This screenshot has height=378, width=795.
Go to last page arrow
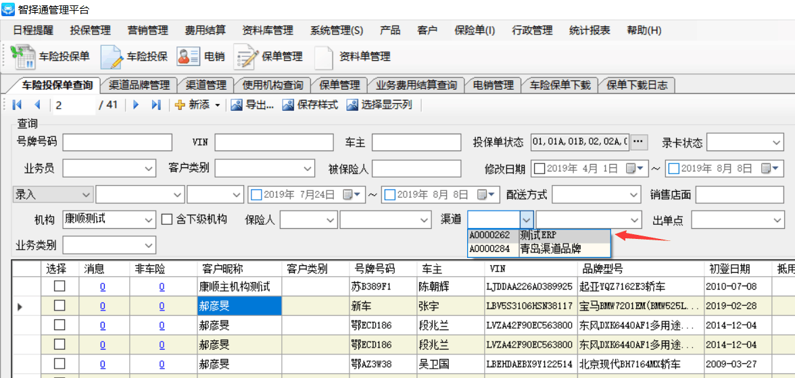click(x=156, y=105)
